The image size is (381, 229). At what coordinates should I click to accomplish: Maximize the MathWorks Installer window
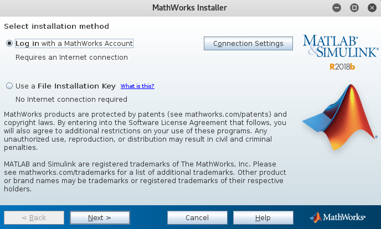pos(354,8)
